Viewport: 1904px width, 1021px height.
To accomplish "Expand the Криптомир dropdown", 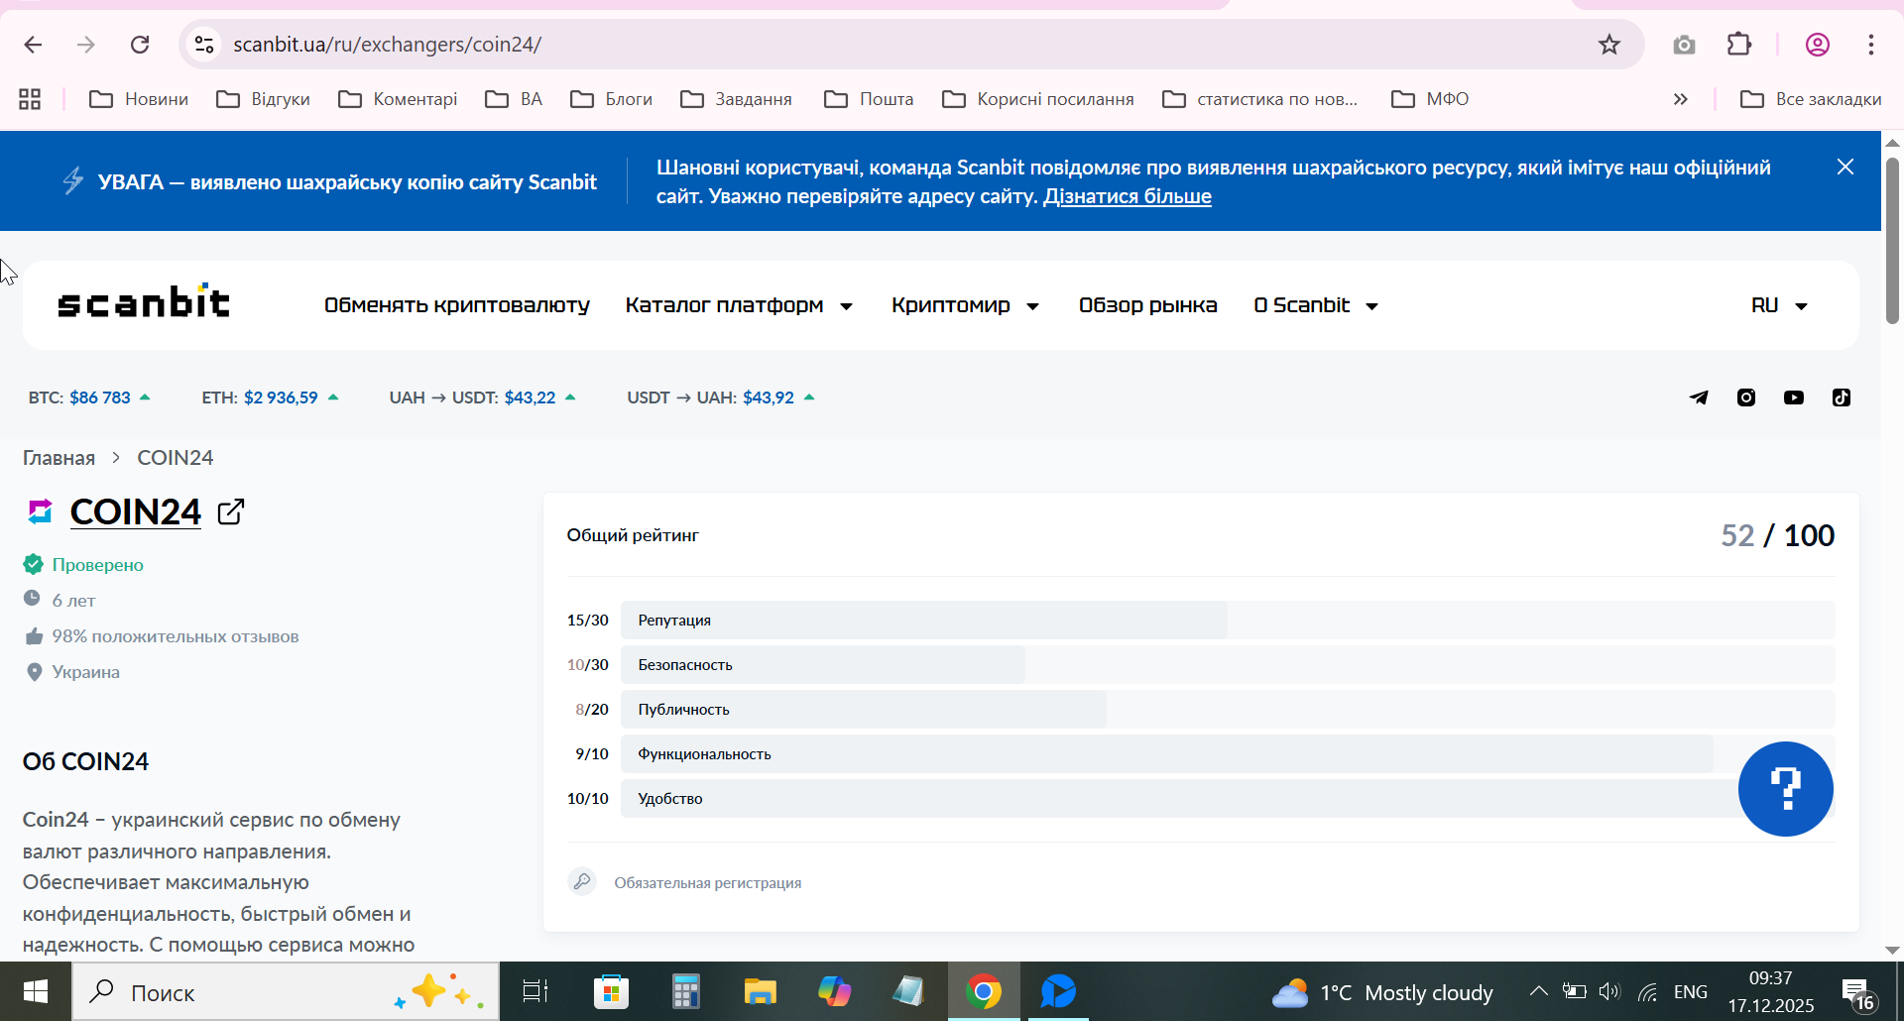I will click(x=965, y=305).
